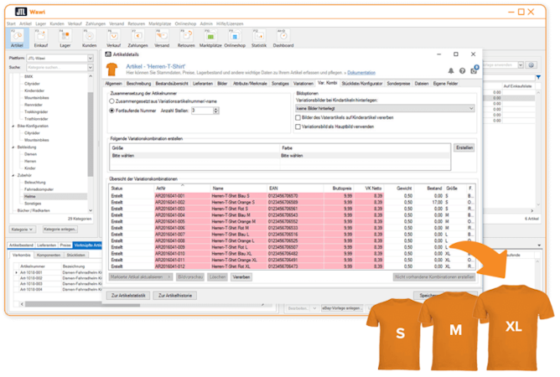560x377 pixels.
Task: Open the Statistik toolbar icon
Action: [259, 39]
